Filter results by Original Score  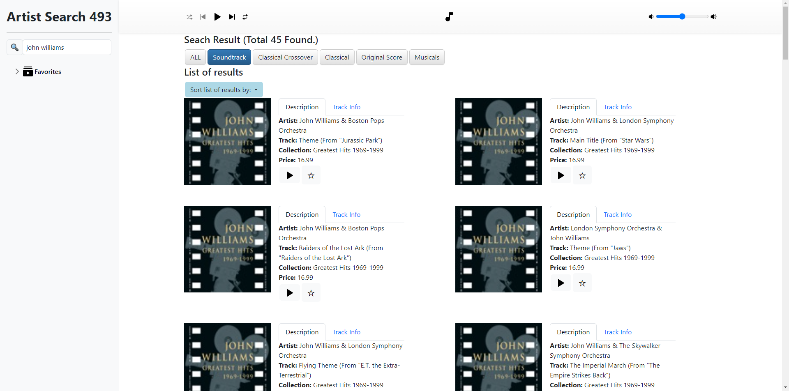click(x=382, y=57)
